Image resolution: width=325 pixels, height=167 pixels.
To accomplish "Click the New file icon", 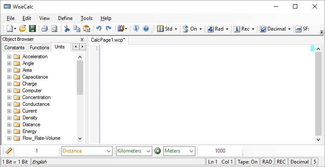I will 9,29.
